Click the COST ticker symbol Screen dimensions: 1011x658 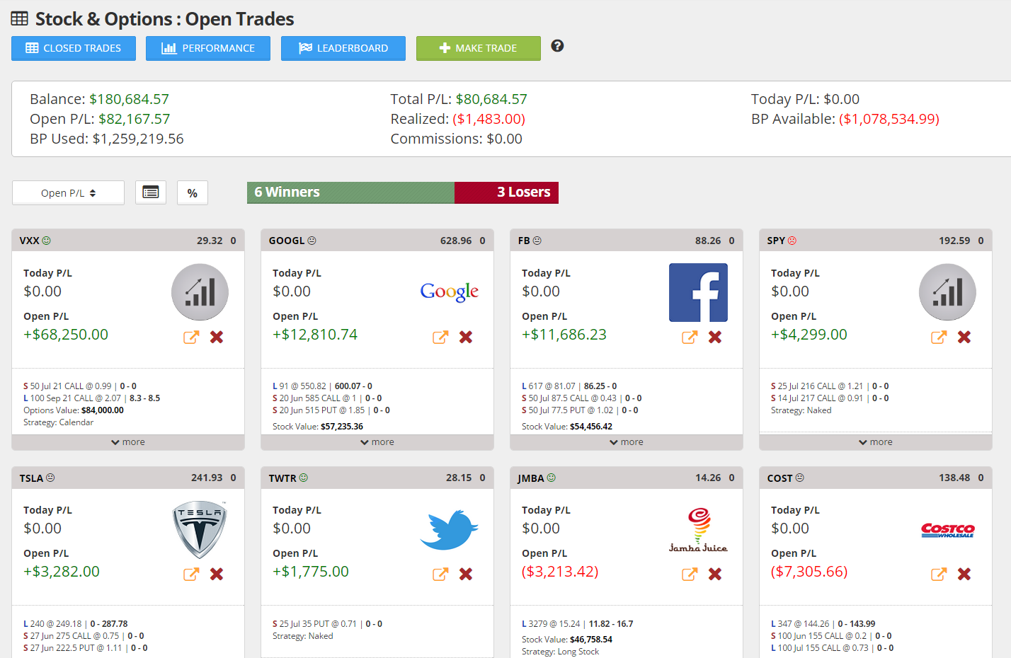[779, 478]
